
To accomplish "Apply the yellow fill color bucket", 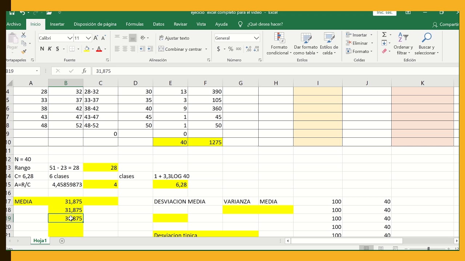I will pos(87,49).
